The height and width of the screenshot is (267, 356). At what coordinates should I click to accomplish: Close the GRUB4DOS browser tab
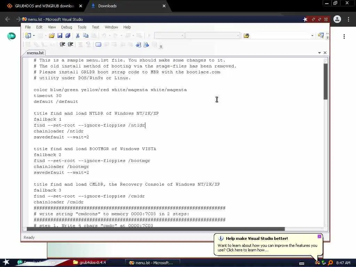click(x=81, y=6)
